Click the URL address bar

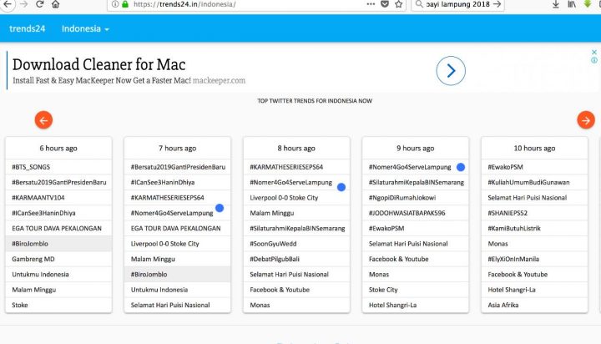tap(250, 4)
